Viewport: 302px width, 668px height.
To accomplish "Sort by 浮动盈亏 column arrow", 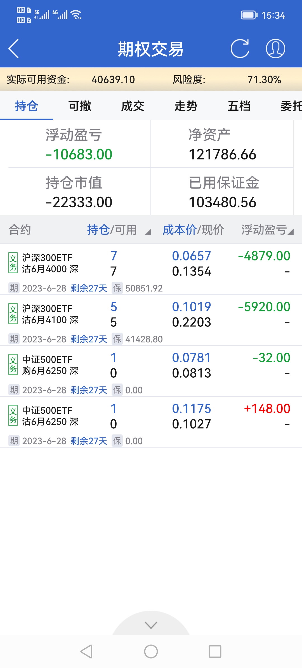I will pos(291,232).
